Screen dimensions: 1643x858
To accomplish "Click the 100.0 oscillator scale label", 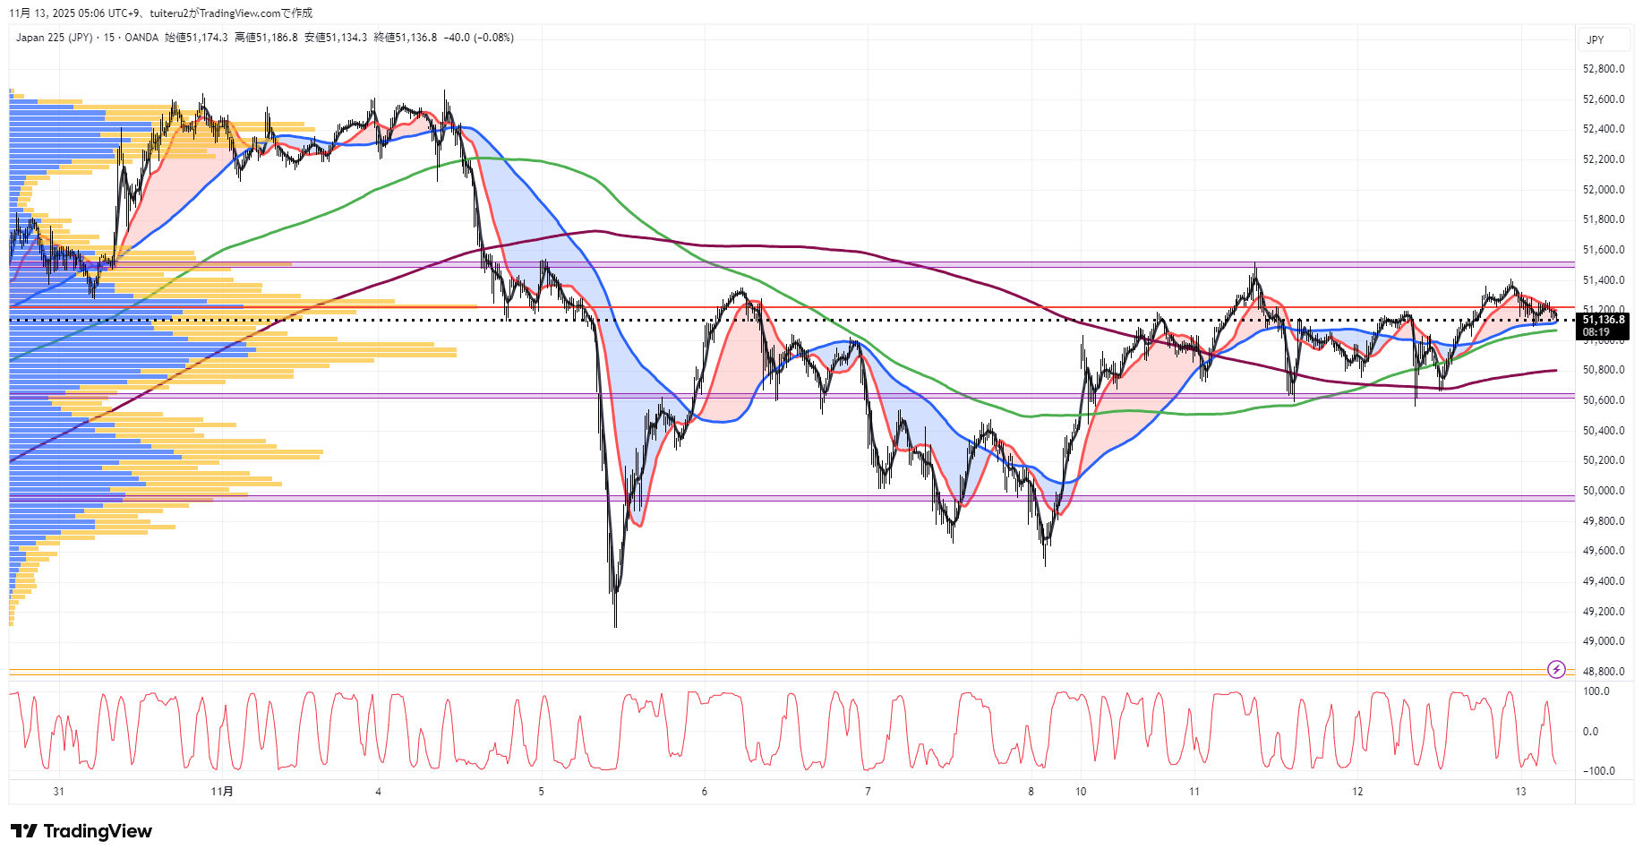I will (x=1596, y=691).
